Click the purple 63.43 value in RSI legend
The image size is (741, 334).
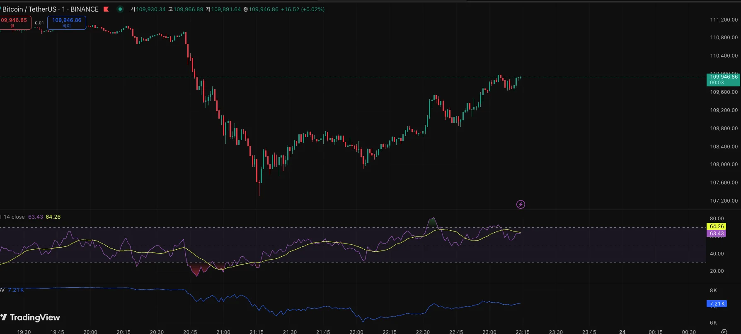pos(36,217)
